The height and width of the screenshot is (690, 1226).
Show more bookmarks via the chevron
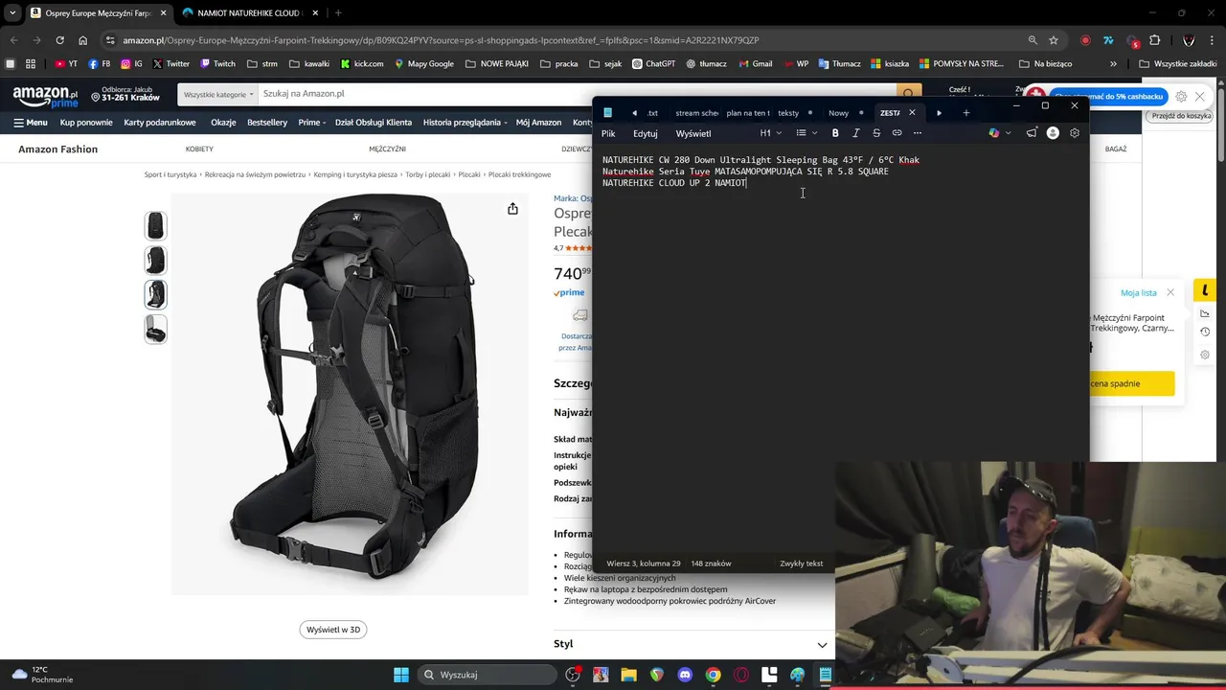click(1113, 64)
